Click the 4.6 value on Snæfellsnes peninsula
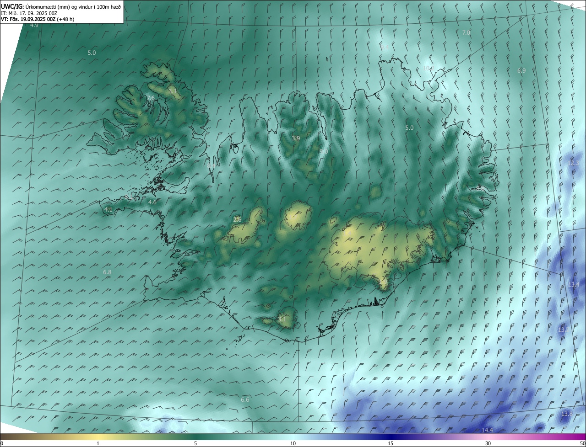Screen dimensions: 586x447 (x=152, y=202)
